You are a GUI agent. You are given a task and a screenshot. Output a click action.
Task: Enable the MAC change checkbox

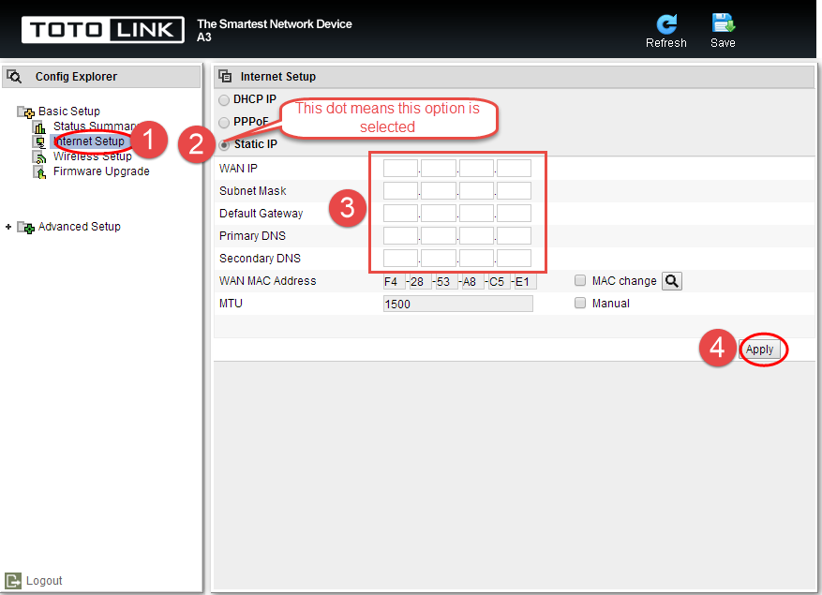(x=580, y=280)
